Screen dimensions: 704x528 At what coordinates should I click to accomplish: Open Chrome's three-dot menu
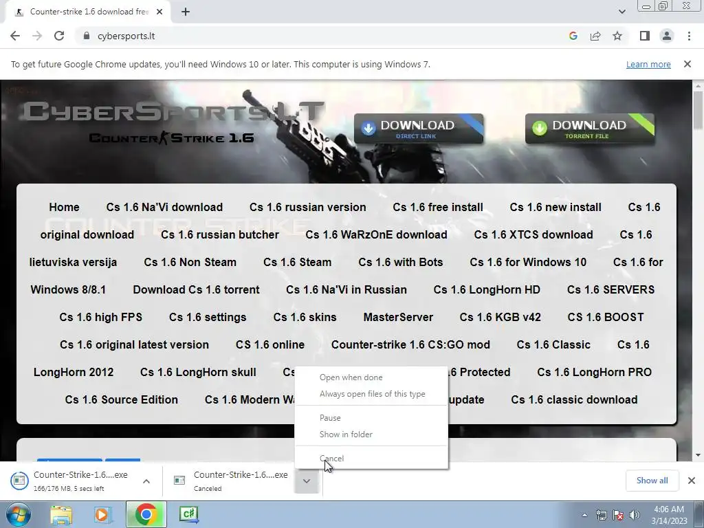689,36
